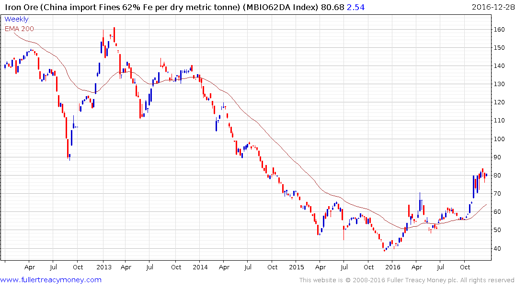
Task: Click the 2016 year label on time axis
Action: pyautogui.click(x=393, y=267)
